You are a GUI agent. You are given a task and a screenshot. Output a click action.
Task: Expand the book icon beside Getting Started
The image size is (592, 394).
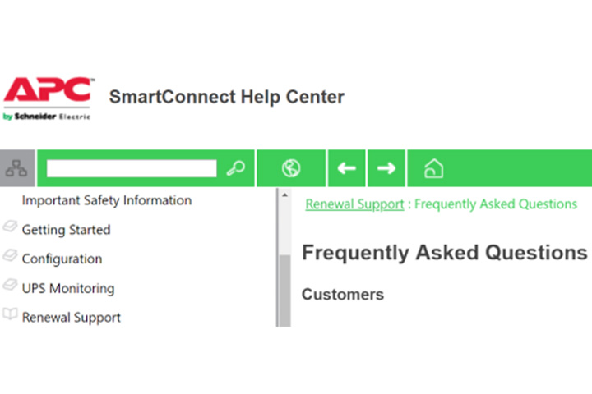(x=10, y=229)
